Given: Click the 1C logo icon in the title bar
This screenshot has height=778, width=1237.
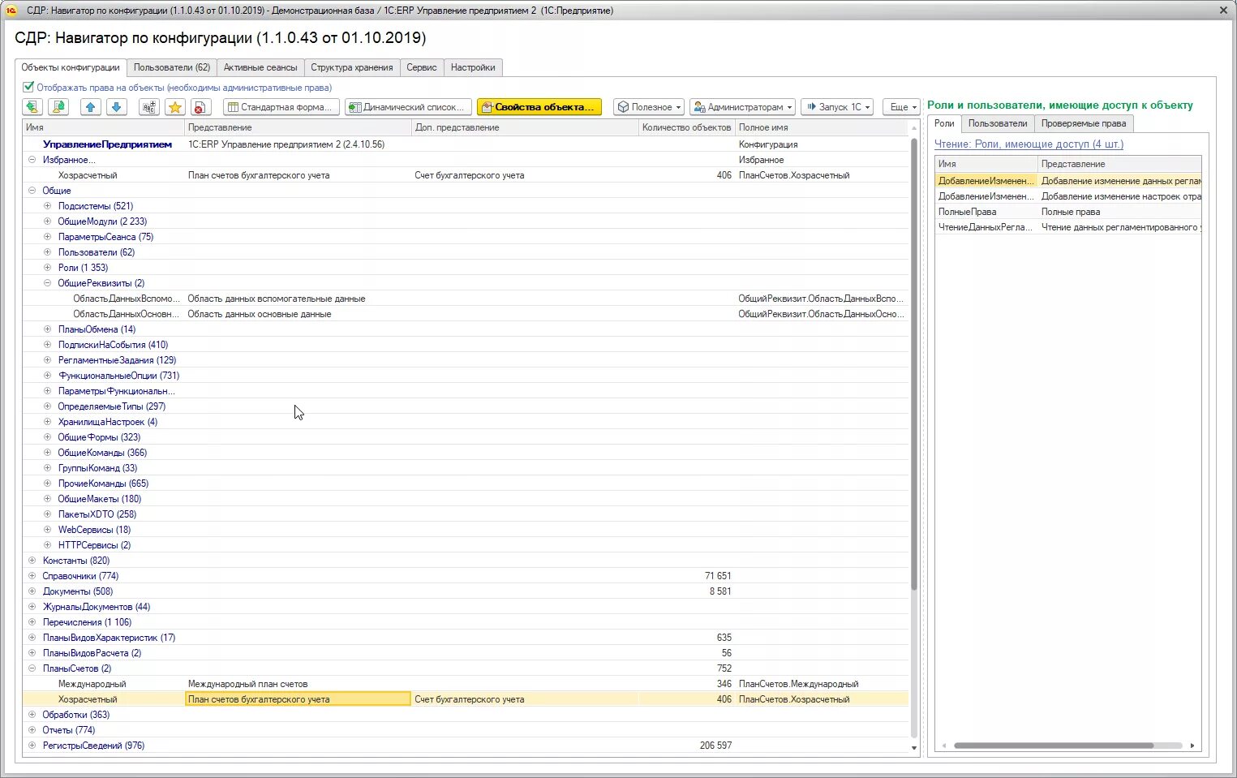Looking at the screenshot, I should point(11,11).
